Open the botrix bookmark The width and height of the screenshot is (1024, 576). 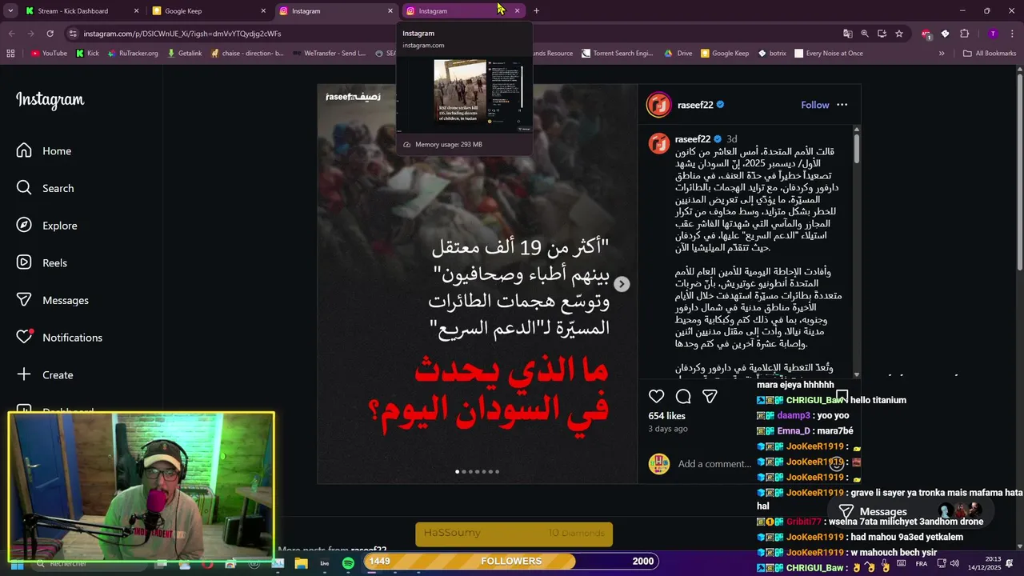click(772, 54)
